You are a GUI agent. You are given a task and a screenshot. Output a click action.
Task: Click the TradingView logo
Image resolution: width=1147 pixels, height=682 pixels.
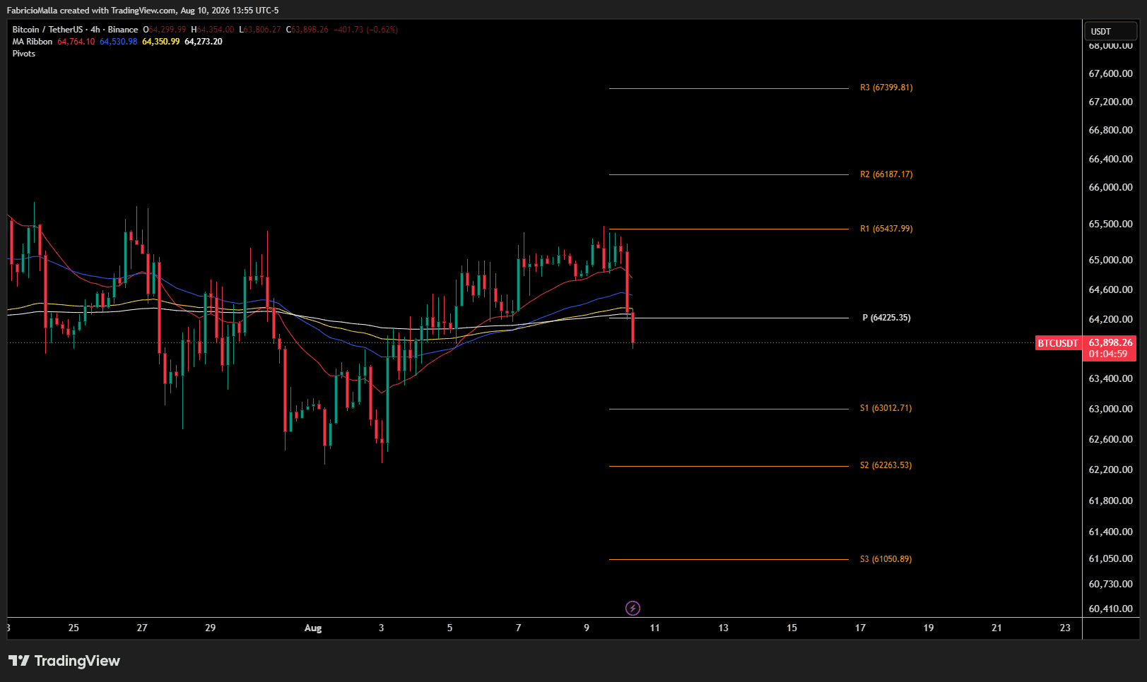[x=64, y=661]
